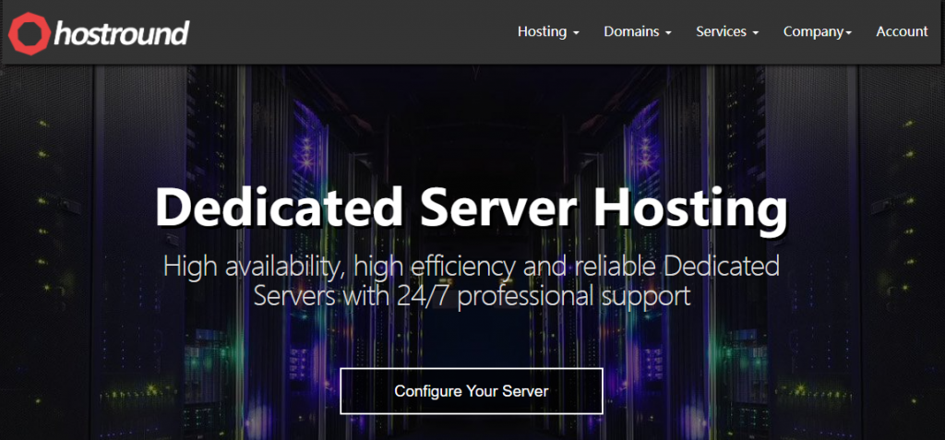The height and width of the screenshot is (440, 945).
Task: Click the hostround brand name text
Action: coord(122,33)
